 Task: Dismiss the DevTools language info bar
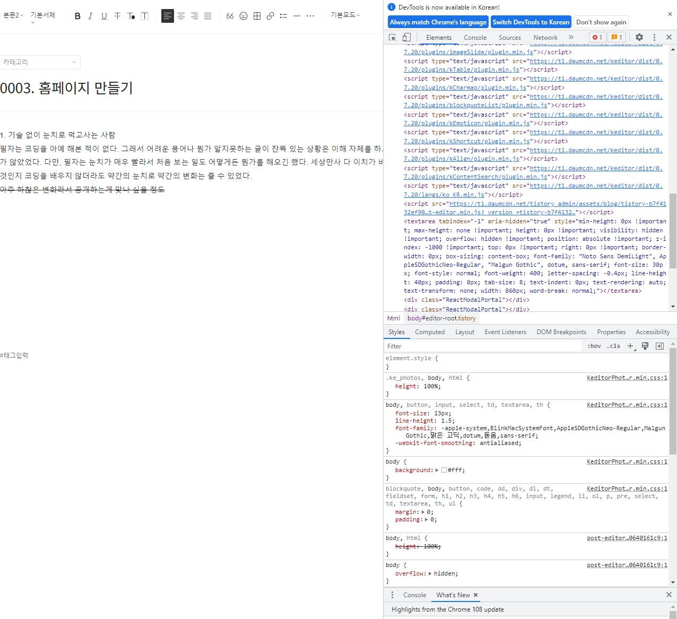pos(670,14)
